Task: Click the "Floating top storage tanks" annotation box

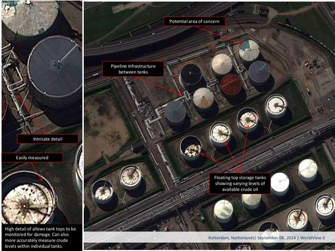Action: pos(240,183)
